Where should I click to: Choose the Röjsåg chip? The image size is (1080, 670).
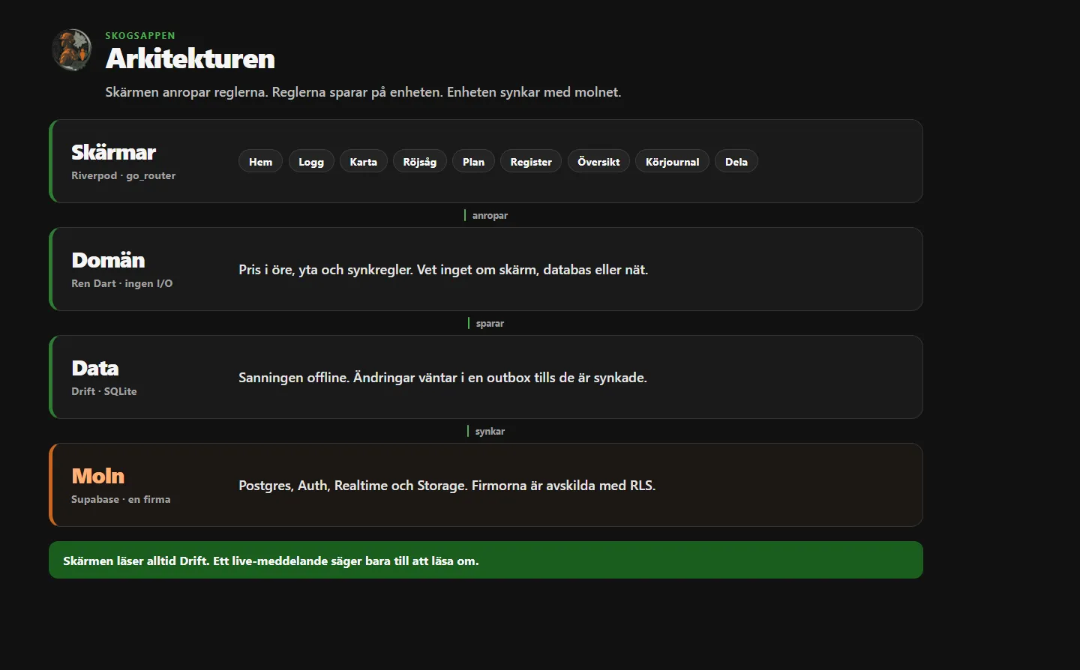[420, 161]
